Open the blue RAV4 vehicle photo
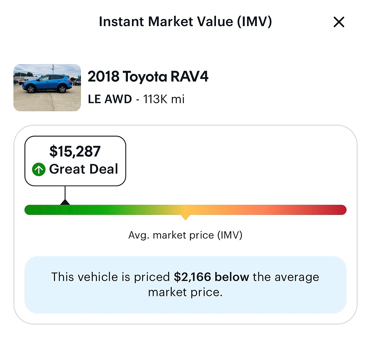Viewport: 371px width, 338px height. click(47, 88)
